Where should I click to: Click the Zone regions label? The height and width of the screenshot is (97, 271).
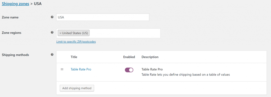pyautogui.click(x=11, y=33)
